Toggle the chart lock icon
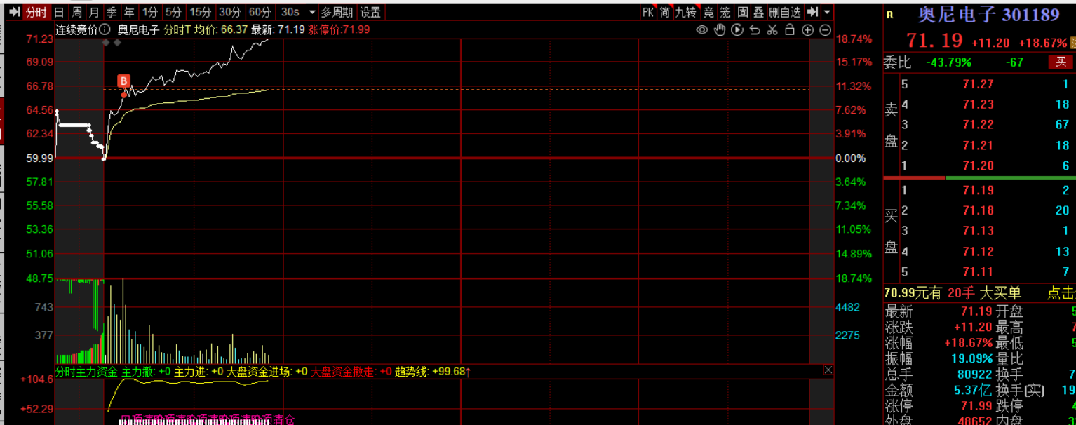This screenshot has width=1076, height=425. (790, 29)
